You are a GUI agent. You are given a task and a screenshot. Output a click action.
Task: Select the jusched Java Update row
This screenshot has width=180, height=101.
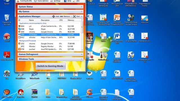[x=49, y=49]
